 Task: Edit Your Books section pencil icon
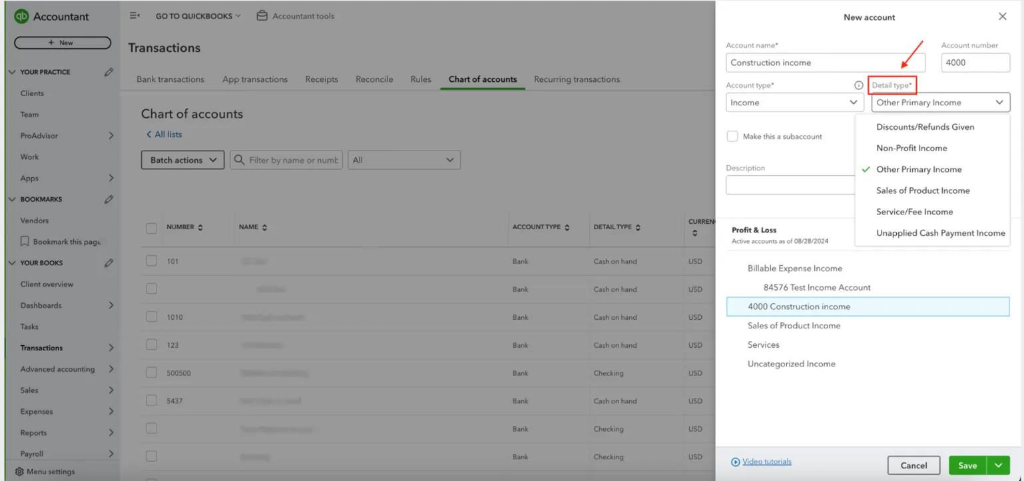[109, 262]
